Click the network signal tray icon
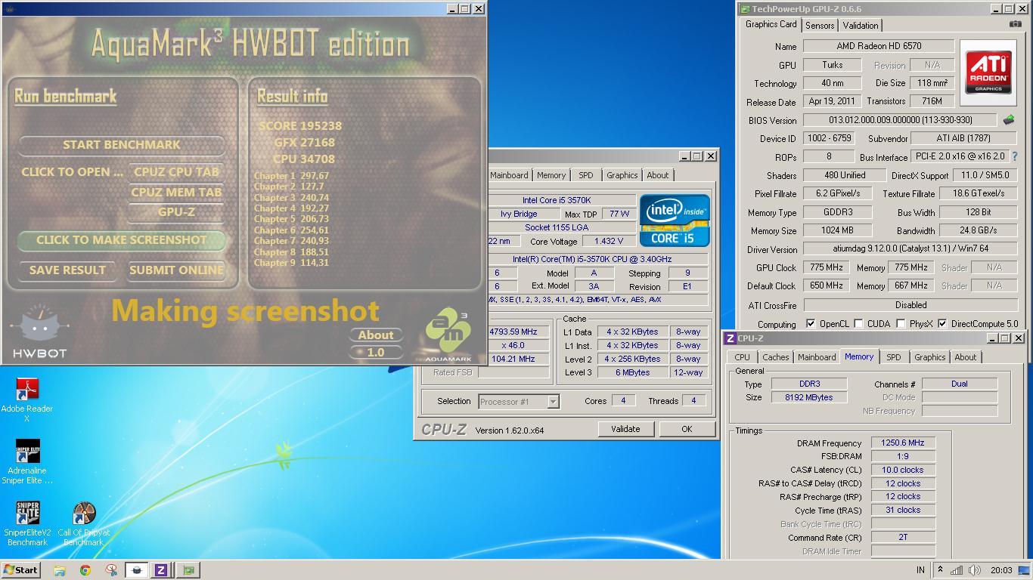 957,570
